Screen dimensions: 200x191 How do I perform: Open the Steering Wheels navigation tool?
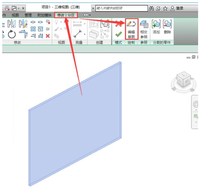[196, 104]
